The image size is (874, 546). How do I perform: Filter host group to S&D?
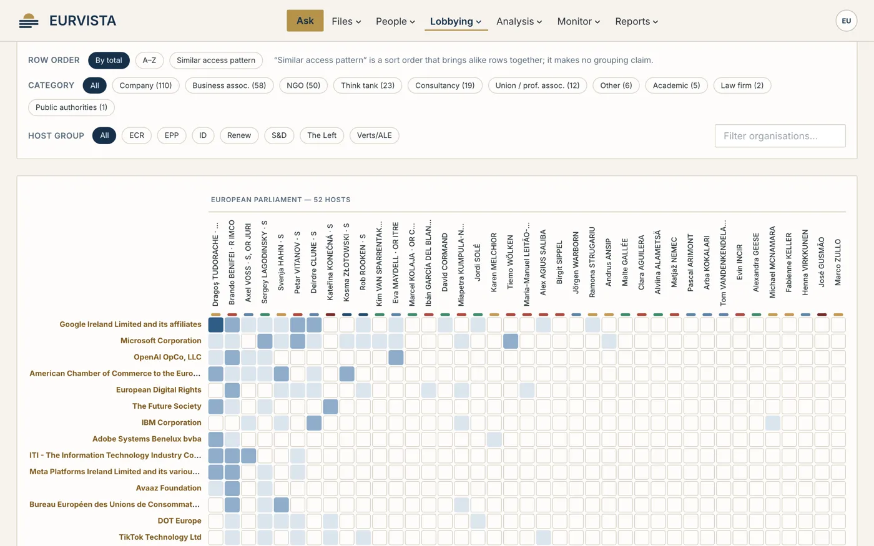click(x=279, y=135)
